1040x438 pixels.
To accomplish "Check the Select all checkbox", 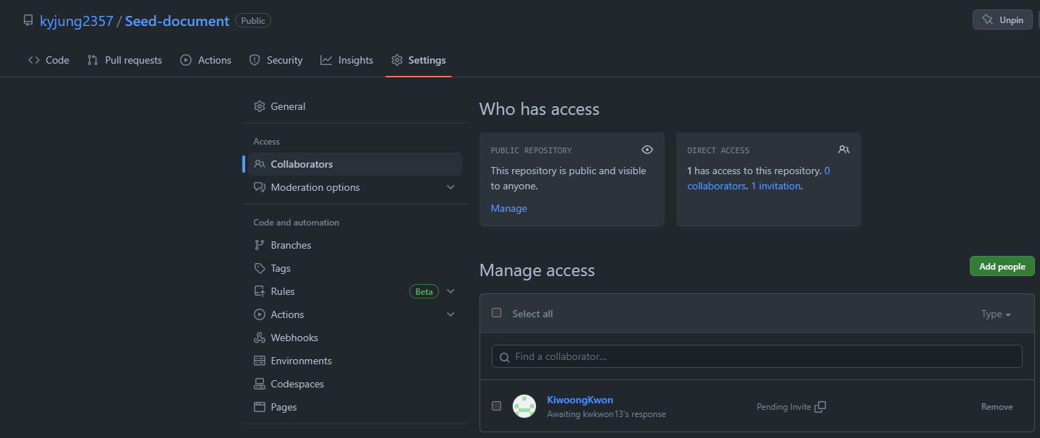I will [496, 313].
